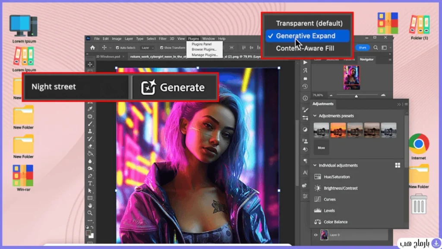Screen dimensions: 442x249
Task: Click the blue Share button
Action: pyautogui.click(x=363, y=48)
